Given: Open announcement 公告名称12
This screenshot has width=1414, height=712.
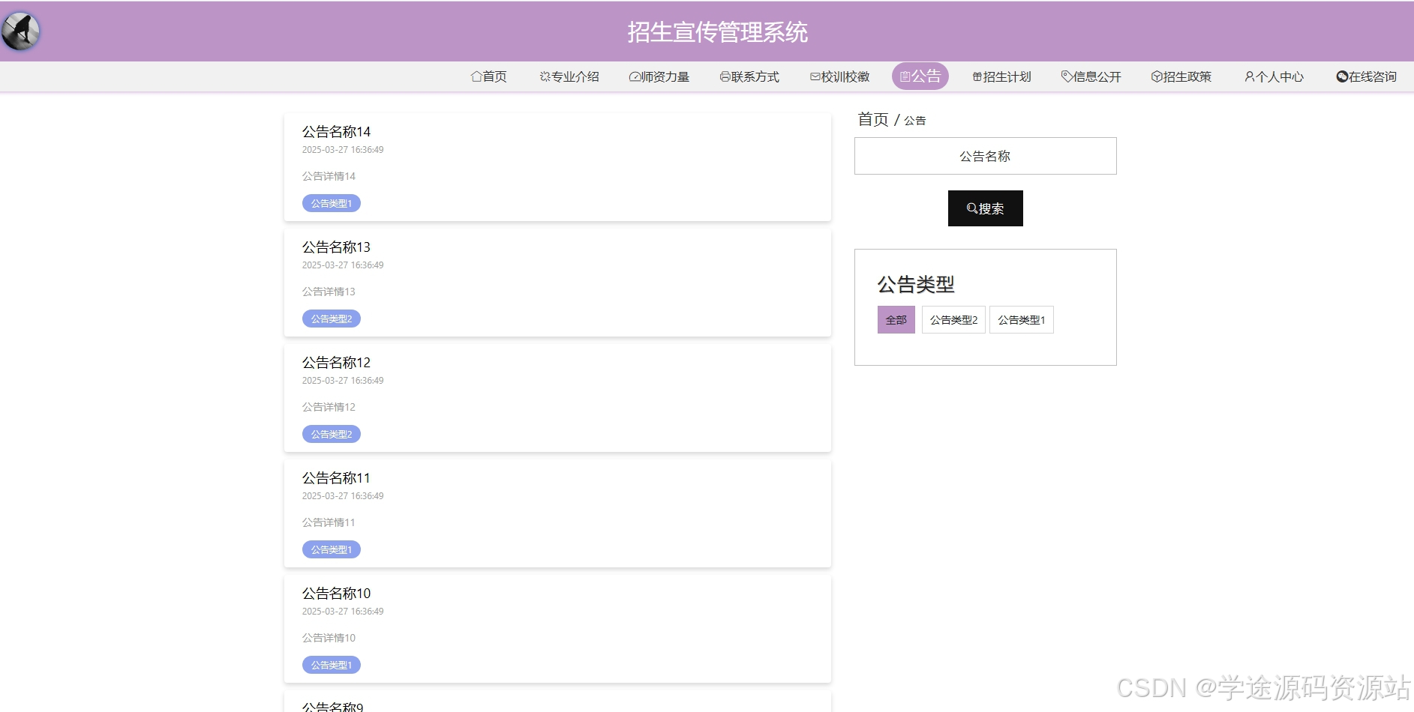Looking at the screenshot, I should point(336,363).
